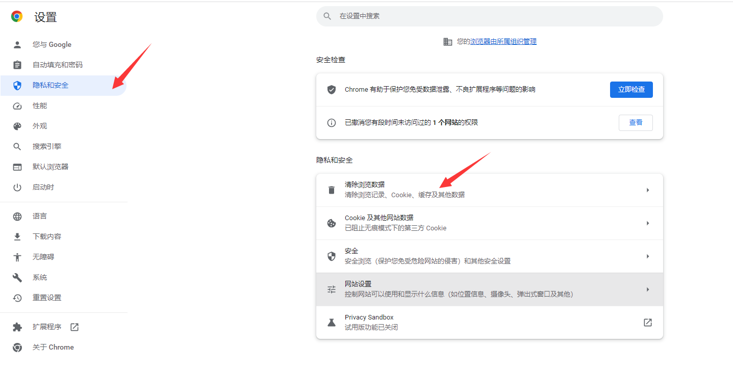Image resolution: width=733 pixels, height=372 pixels.
Task: Click the wrench icon for 系统
Action: (17, 277)
